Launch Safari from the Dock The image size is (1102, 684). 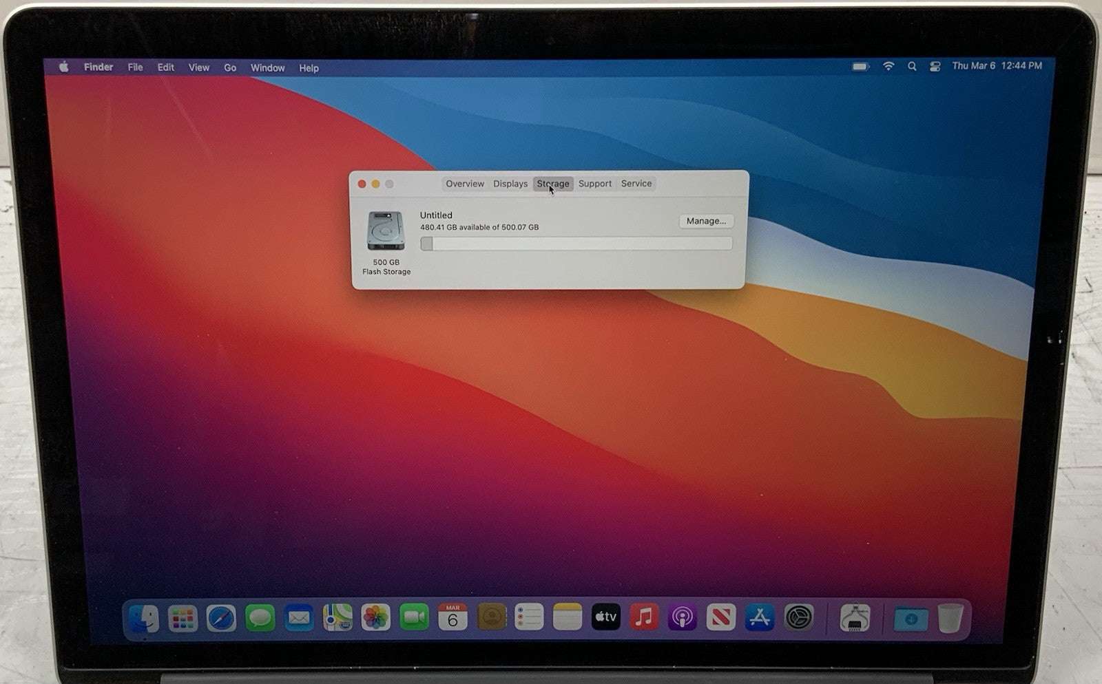pyautogui.click(x=221, y=618)
